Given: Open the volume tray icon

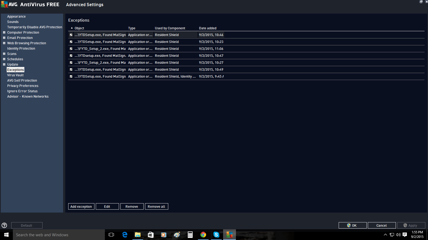Looking at the screenshot, I should point(398,235).
